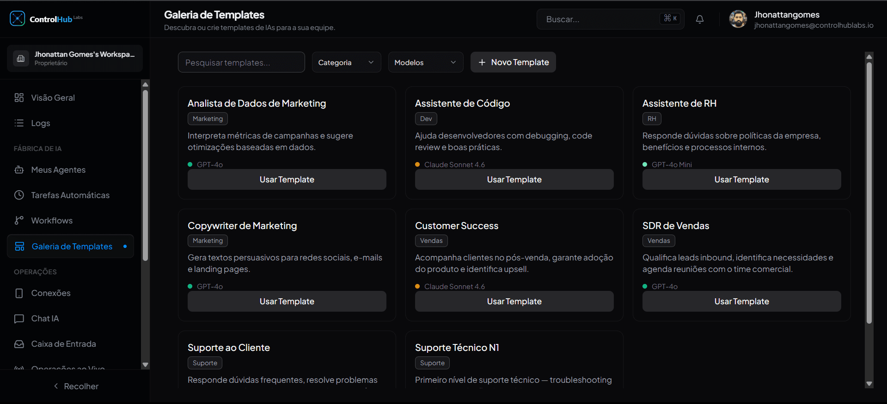887x404 pixels.
Task: Click the gallery scrollbar up arrow
Action: click(869, 56)
